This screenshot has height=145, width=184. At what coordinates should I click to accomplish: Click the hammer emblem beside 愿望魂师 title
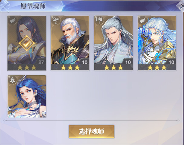click(5, 6)
